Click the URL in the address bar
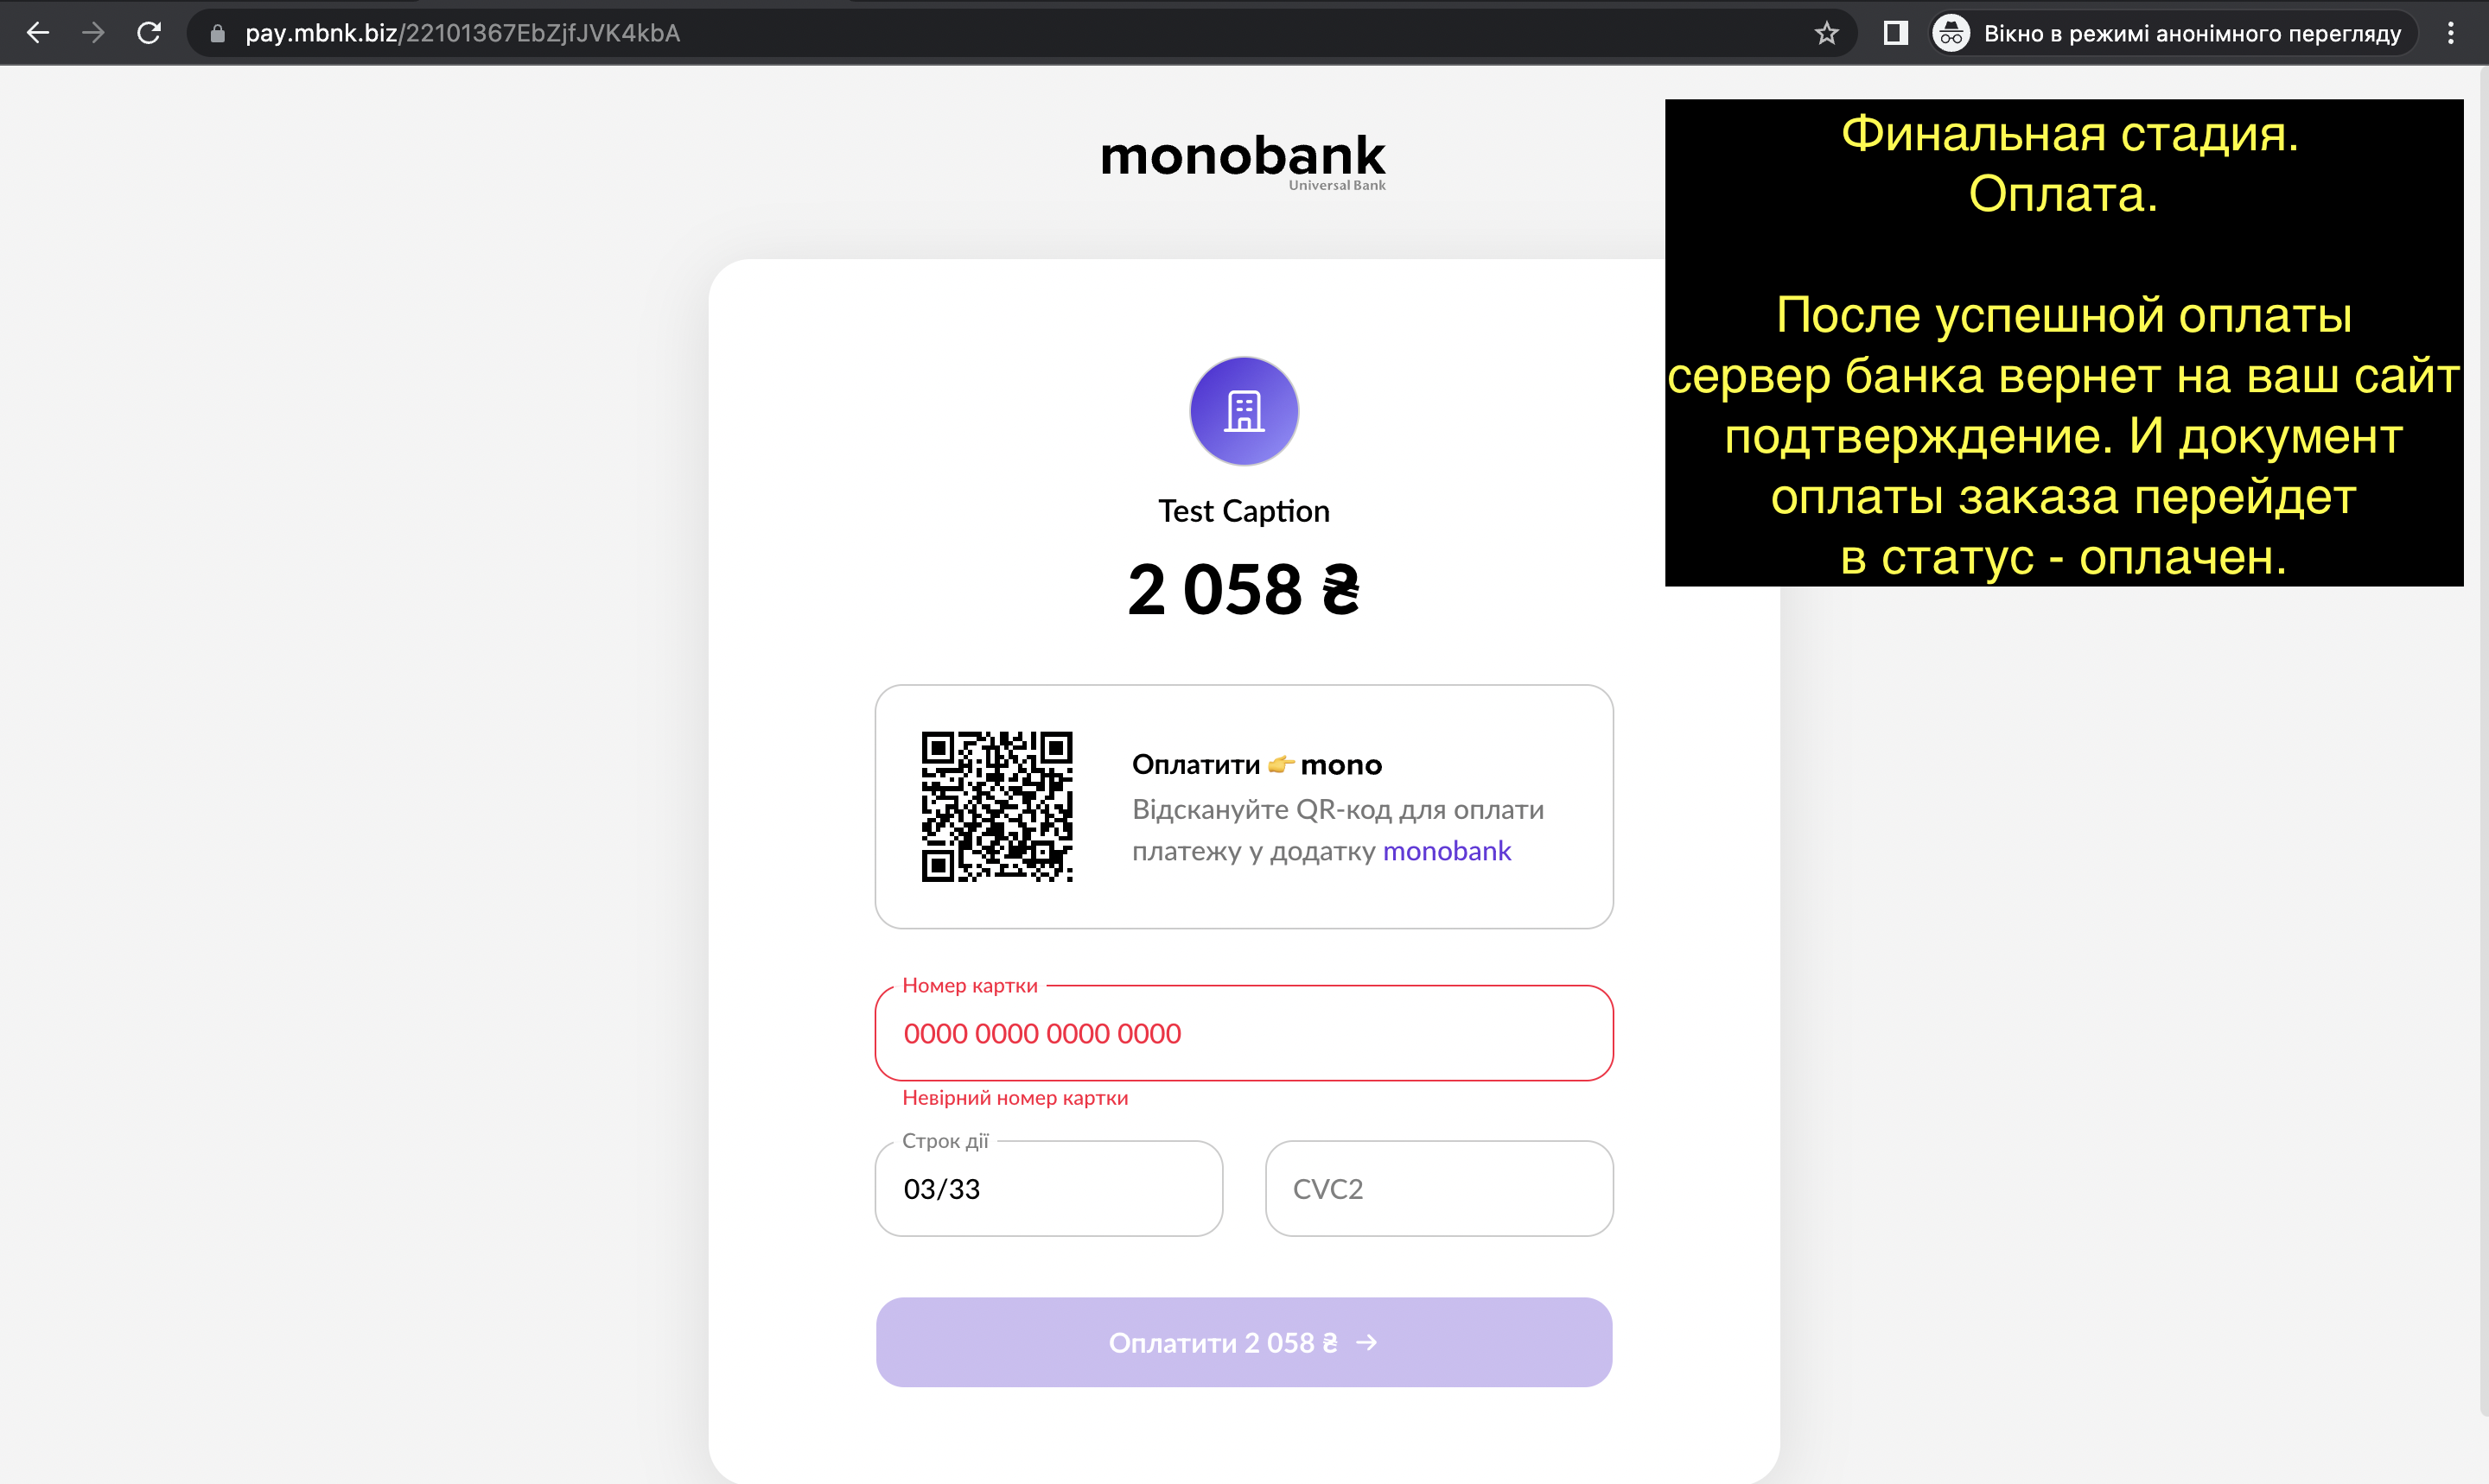The width and height of the screenshot is (2489, 1484). pyautogui.click(x=462, y=33)
